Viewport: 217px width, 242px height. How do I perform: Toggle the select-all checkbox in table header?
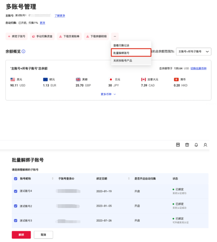(16, 179)
